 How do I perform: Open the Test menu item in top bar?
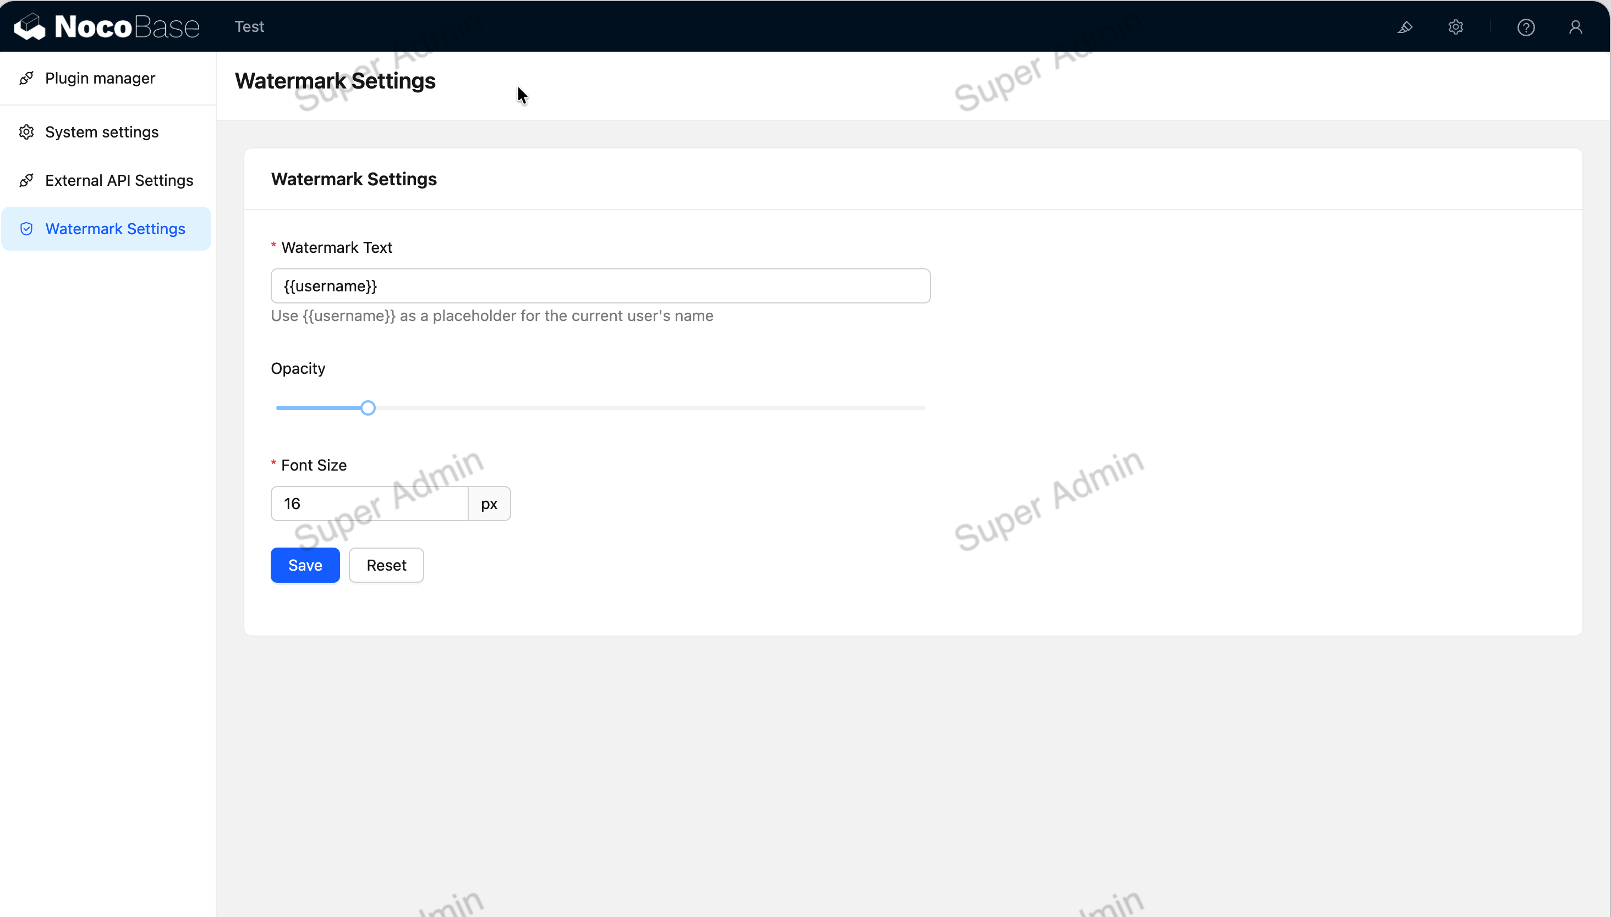point(249,26)
